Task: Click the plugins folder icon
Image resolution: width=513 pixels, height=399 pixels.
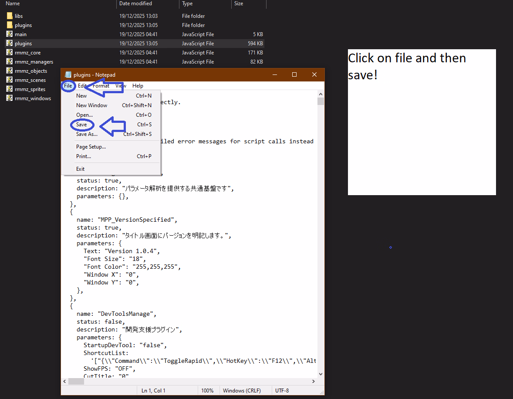Action: coord(10,25)
